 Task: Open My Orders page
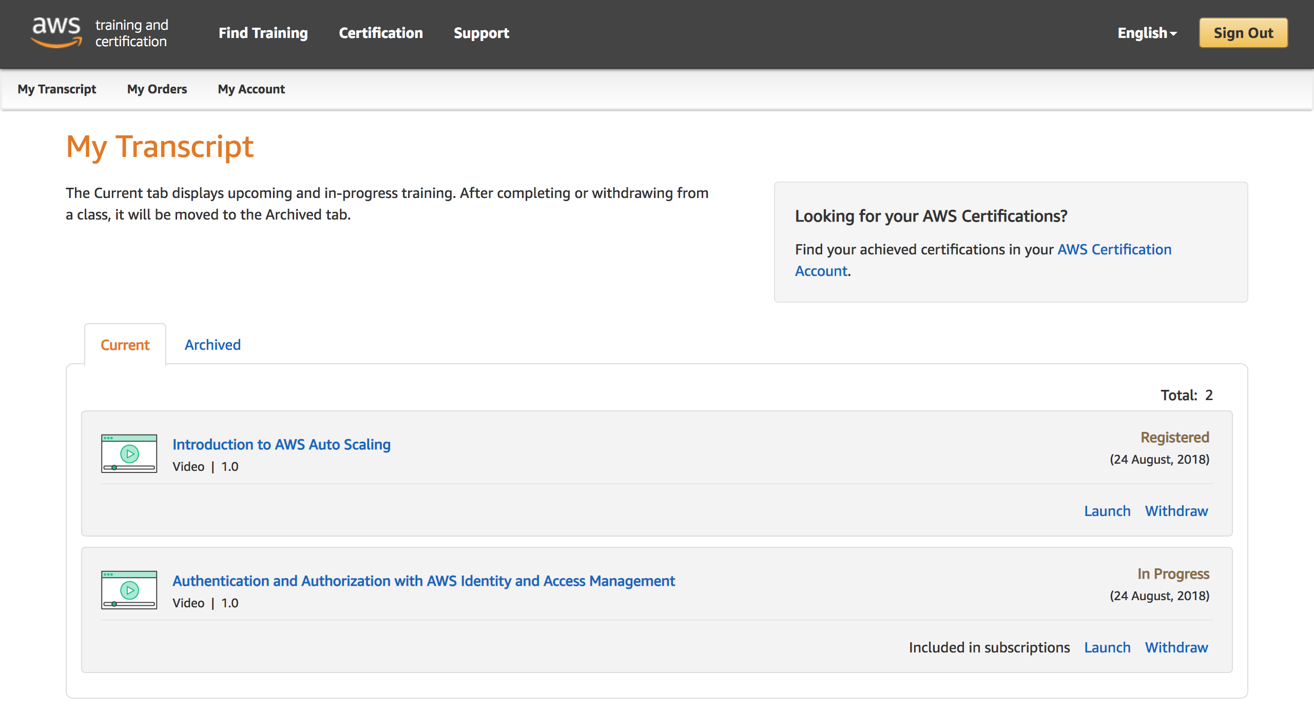pyautogui.click(x=157, y=89)
